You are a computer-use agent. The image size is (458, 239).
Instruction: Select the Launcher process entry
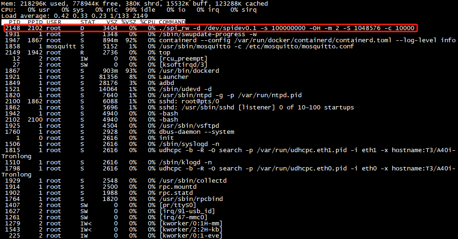pyautogui.click(x=173, y=77)
